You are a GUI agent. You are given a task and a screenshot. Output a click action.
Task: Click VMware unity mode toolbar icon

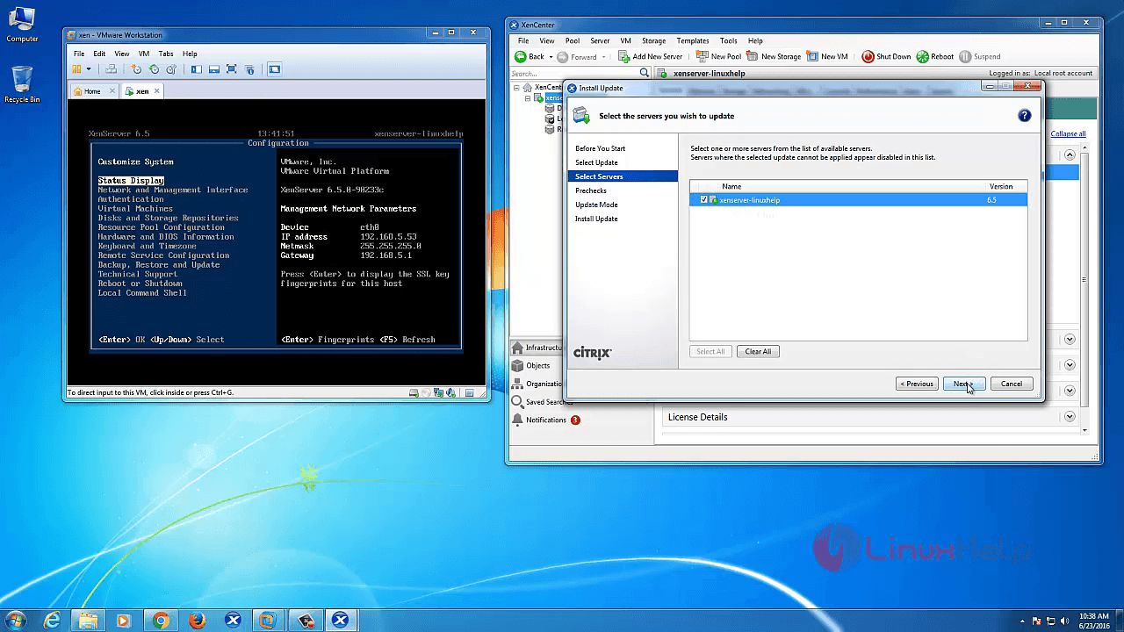click(x=249, y=69)
